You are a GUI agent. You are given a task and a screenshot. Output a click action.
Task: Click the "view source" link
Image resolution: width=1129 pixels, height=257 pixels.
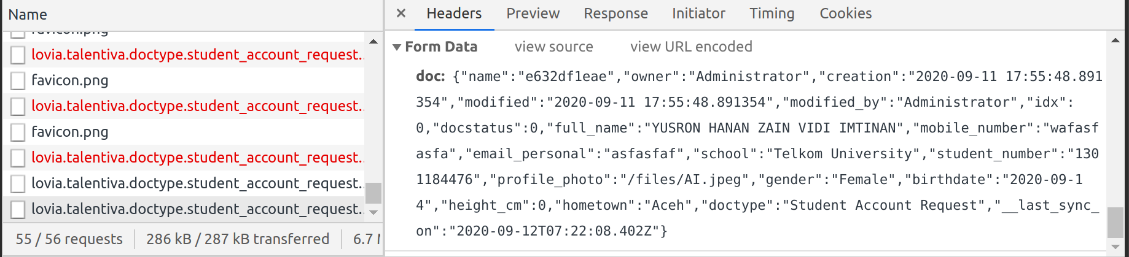[553, 47]
